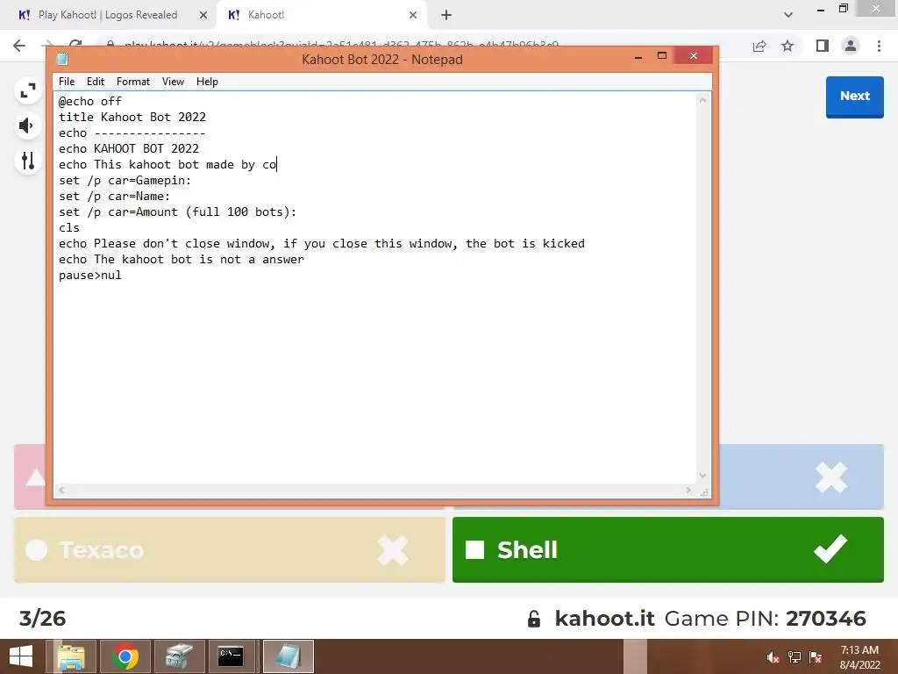Switch to Chrome from the taskbar
The height and width of the screenshot is (674, 898).
tap(125, 656)
